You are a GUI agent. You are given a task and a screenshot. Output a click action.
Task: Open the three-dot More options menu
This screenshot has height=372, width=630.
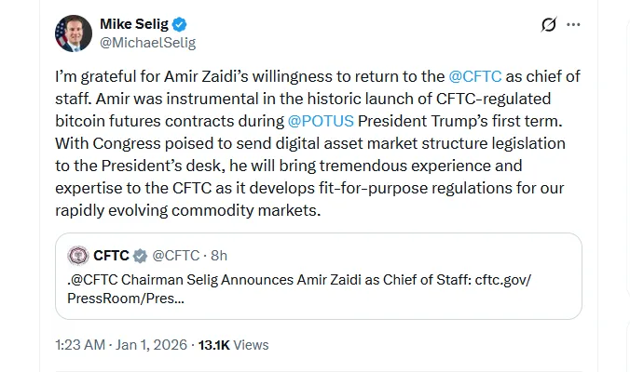[x=574, y=24]
